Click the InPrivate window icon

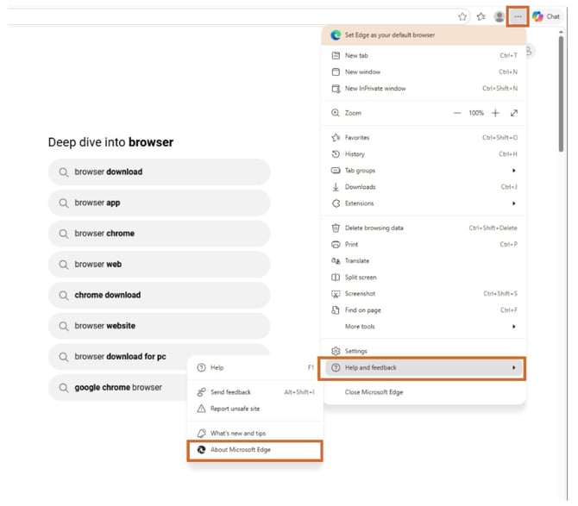click(336, 89)
